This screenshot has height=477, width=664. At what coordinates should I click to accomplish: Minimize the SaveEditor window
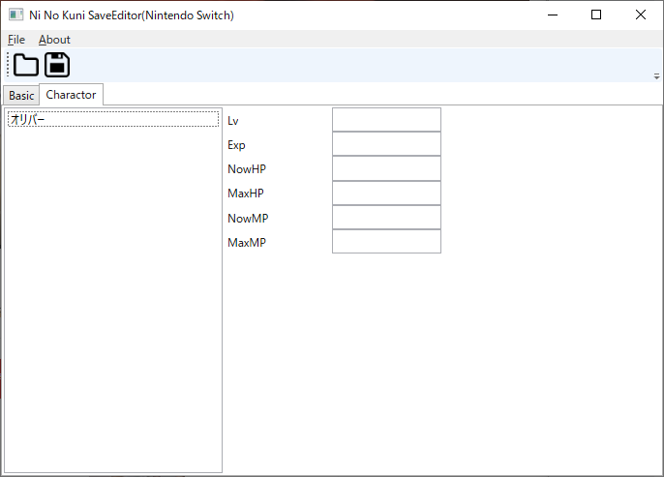[x=553, y=15]
